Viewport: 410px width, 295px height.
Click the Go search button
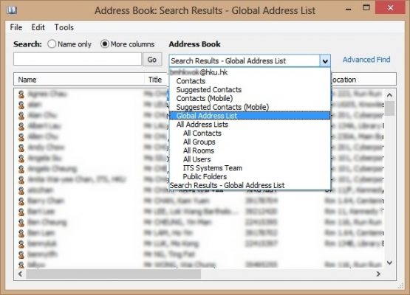click(152, 60)
